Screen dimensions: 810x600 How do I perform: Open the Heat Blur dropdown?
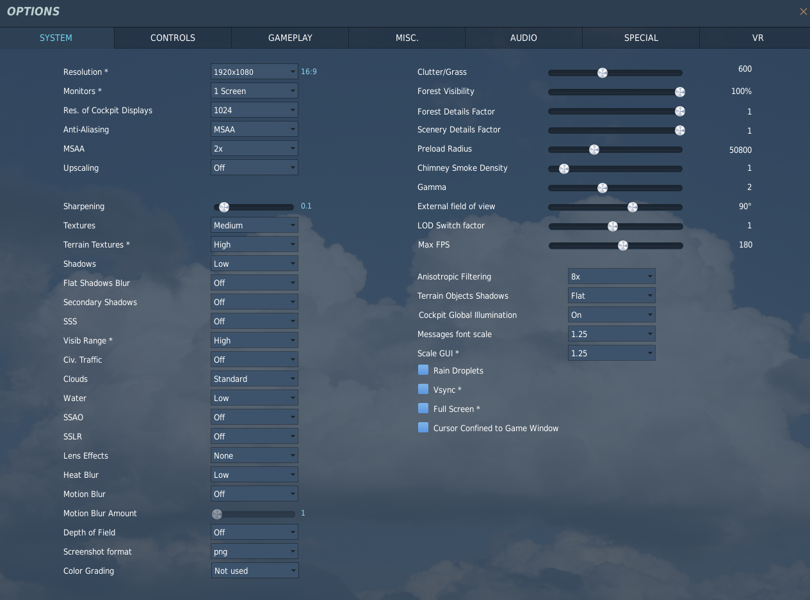tap(254, 475)
